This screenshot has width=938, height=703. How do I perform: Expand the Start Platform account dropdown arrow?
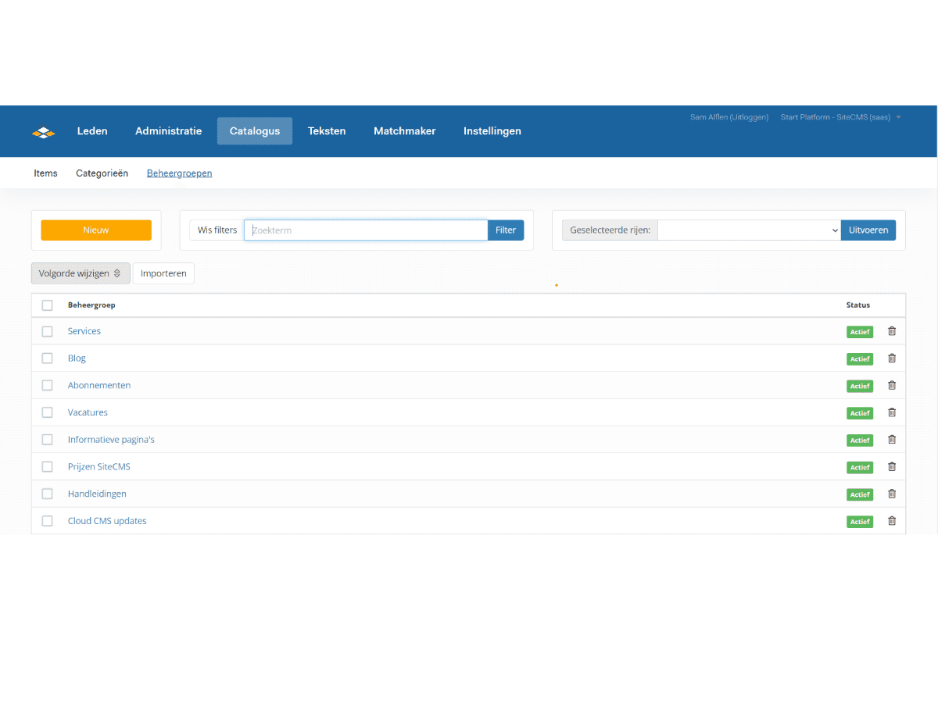coord(898,117)
